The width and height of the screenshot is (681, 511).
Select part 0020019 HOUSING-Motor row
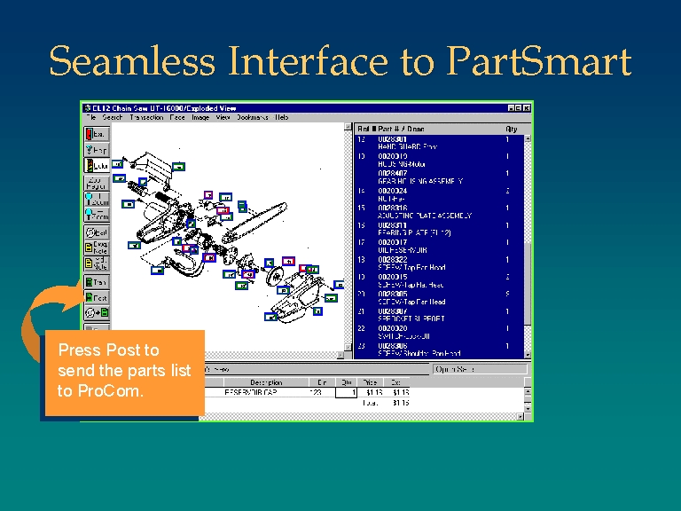click(440, 160)
